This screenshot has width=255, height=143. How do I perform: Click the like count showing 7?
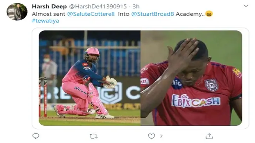click(x=161, y=136)
